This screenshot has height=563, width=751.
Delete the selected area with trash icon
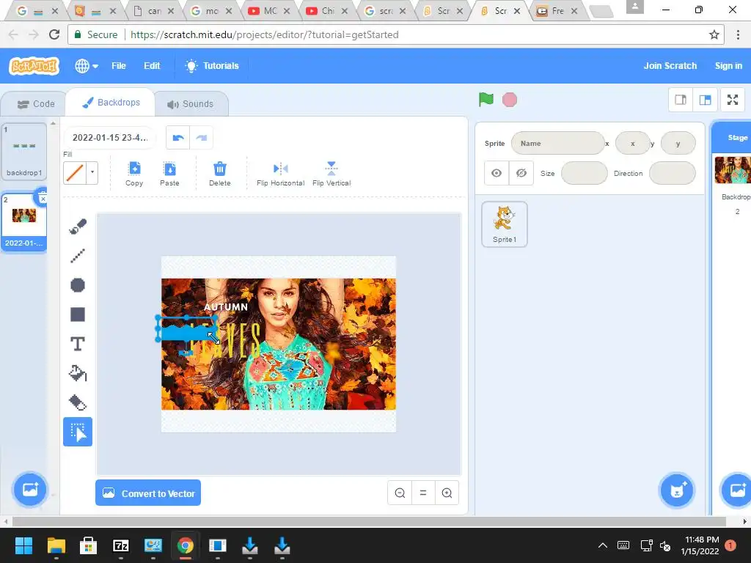click(x=220, y=174)
